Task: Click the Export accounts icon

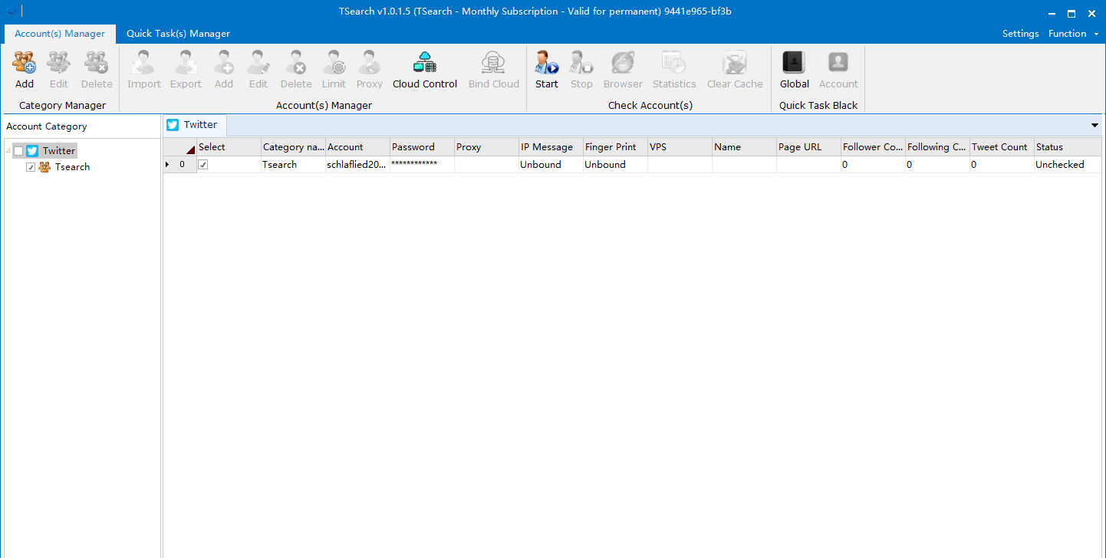Action: (x=186, y=62)
